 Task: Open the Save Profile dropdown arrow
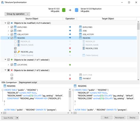coord(17,118)
